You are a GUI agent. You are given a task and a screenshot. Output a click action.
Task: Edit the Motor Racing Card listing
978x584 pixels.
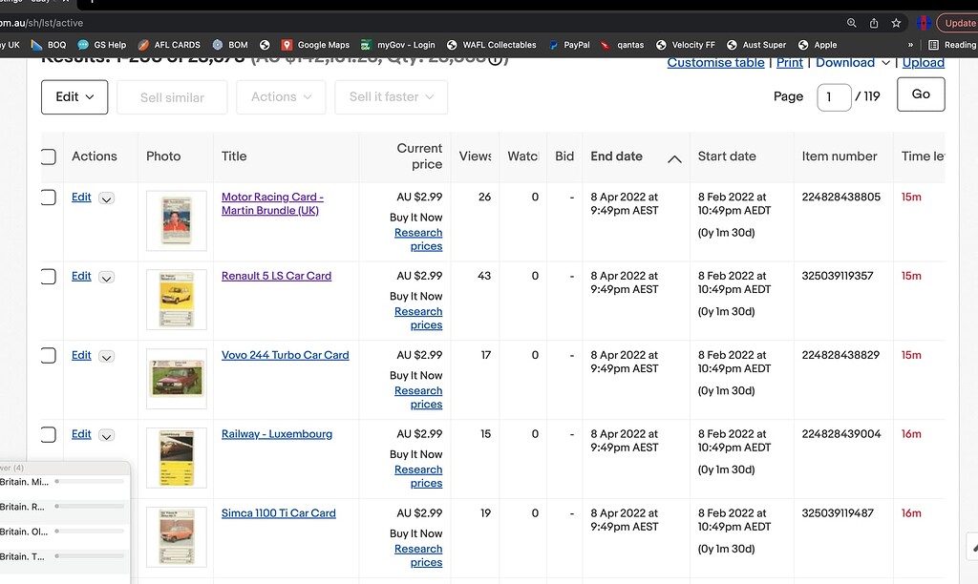click(81, 198)
